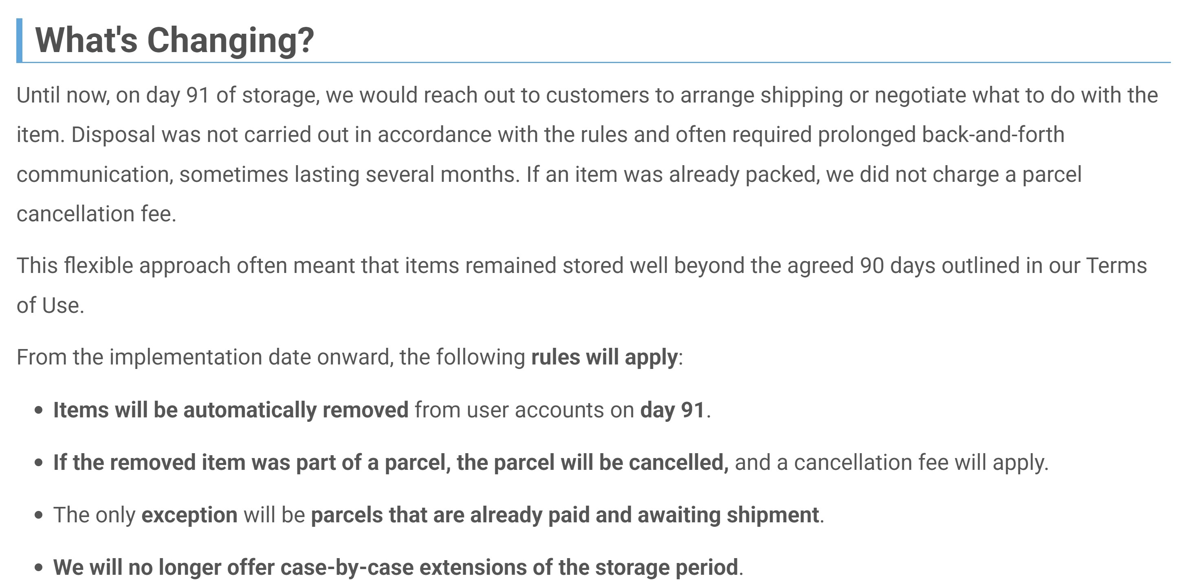Click the bullet marker before "Items will be"
Screen dimensions: 1177x587
coord(39,410)
